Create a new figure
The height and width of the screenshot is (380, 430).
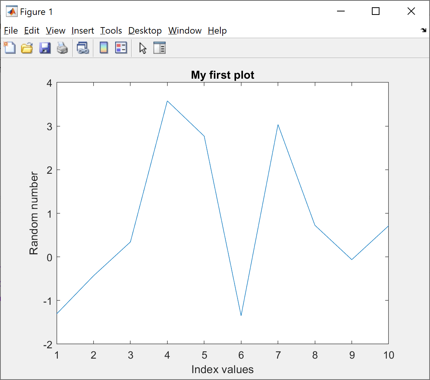coord(10,48)
